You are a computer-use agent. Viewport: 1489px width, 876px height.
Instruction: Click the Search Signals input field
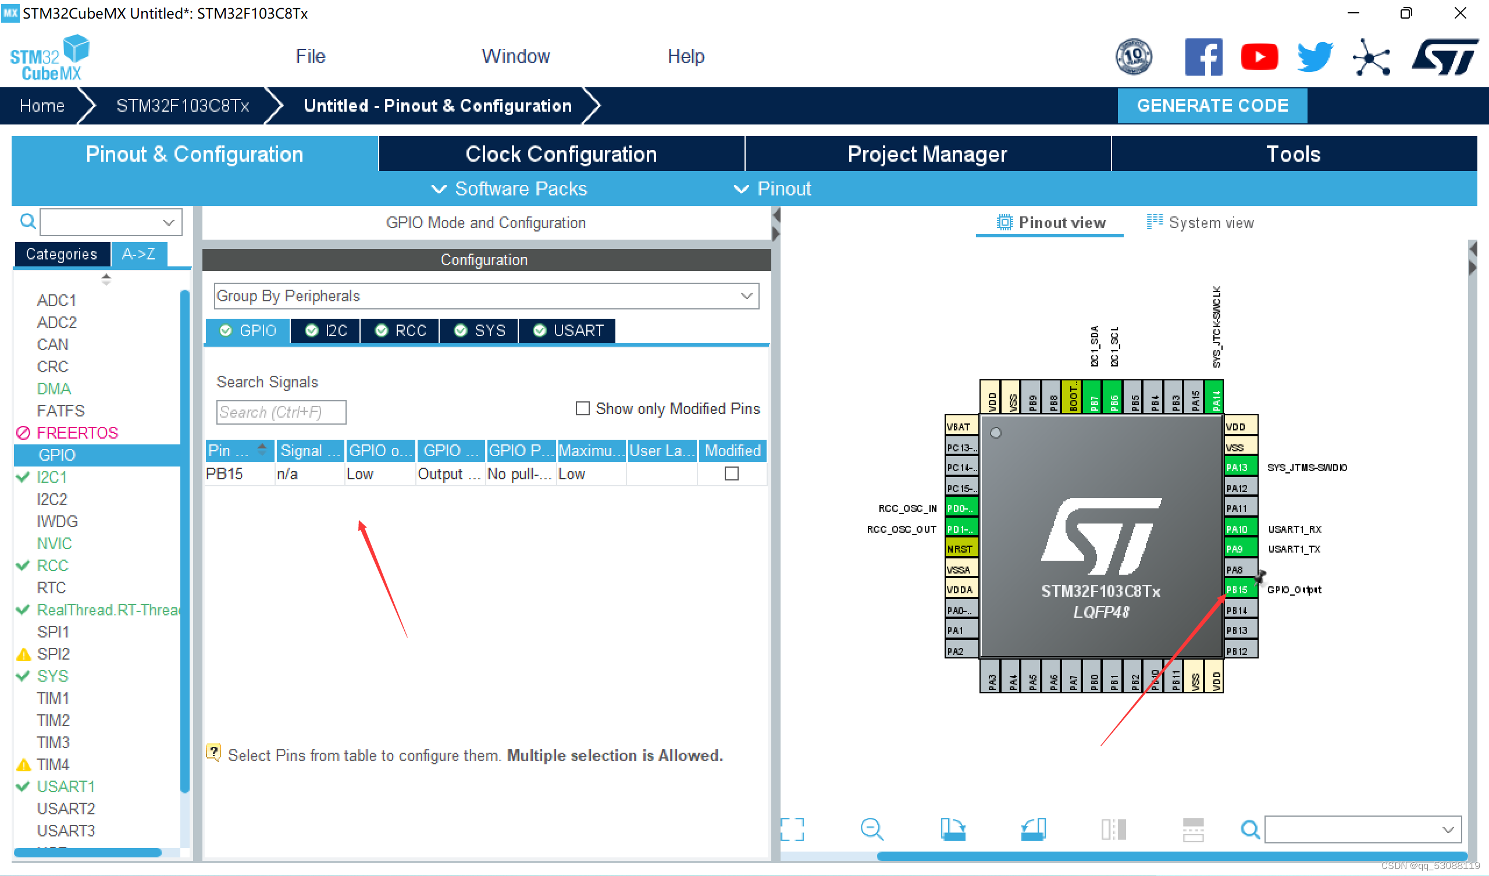(x=282, y=412)
